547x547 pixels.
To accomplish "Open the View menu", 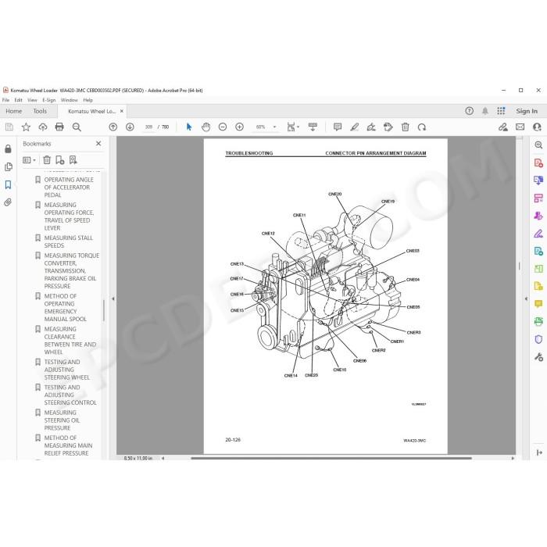I will pyautogui.click(x=32, y=100).
